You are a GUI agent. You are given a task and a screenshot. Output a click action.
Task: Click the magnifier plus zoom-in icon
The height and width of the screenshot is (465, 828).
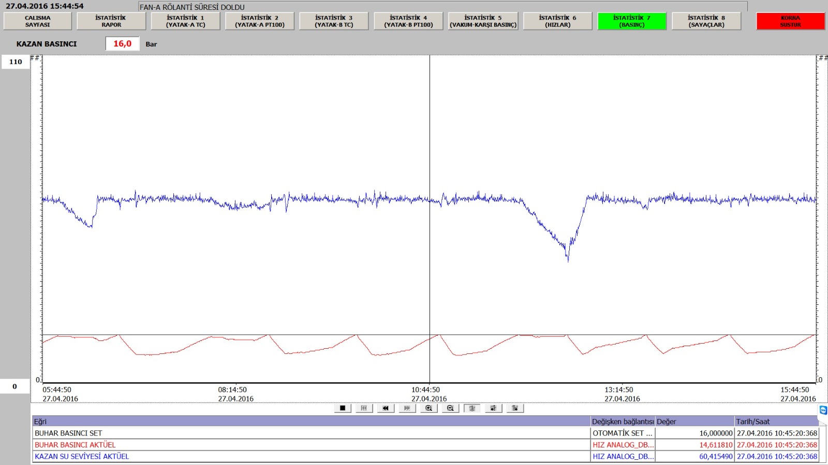pos(428,408)
